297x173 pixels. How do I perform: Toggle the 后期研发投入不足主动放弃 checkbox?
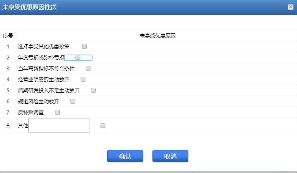[x=93, y=90]
